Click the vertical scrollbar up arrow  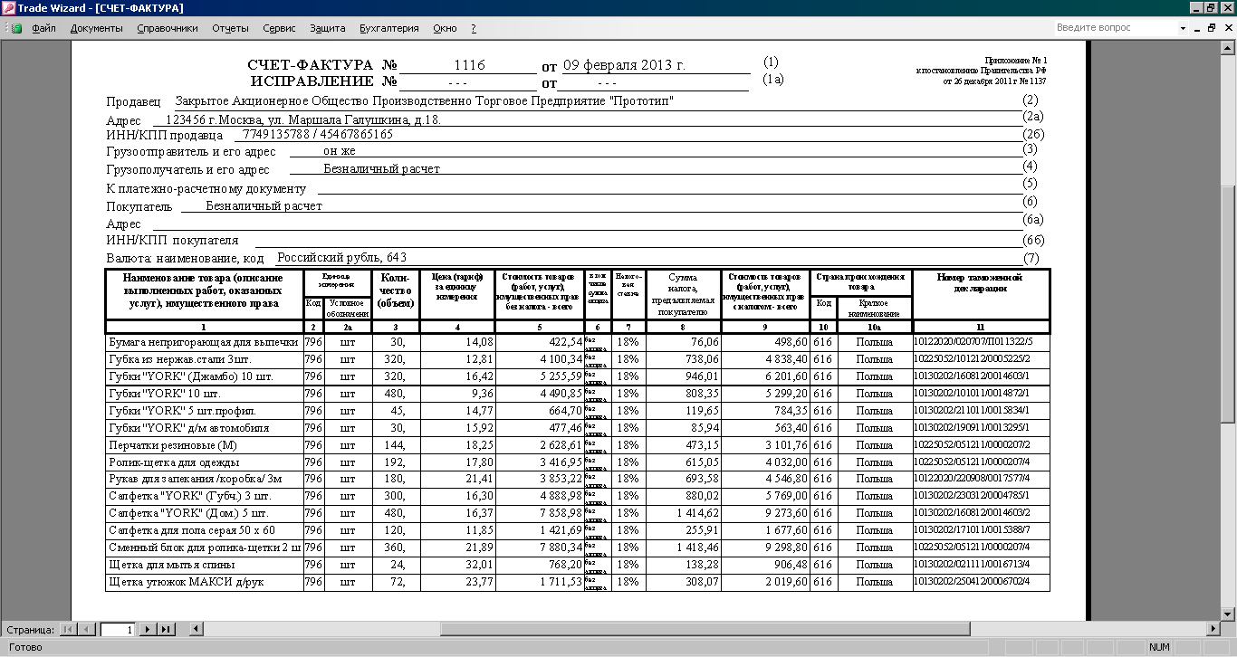[1229, 48]
